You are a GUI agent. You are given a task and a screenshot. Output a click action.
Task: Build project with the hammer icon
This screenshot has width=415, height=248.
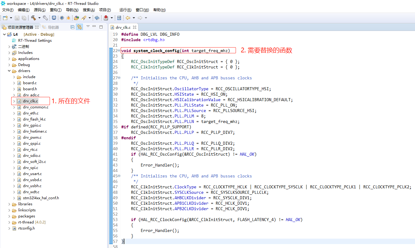34,18
